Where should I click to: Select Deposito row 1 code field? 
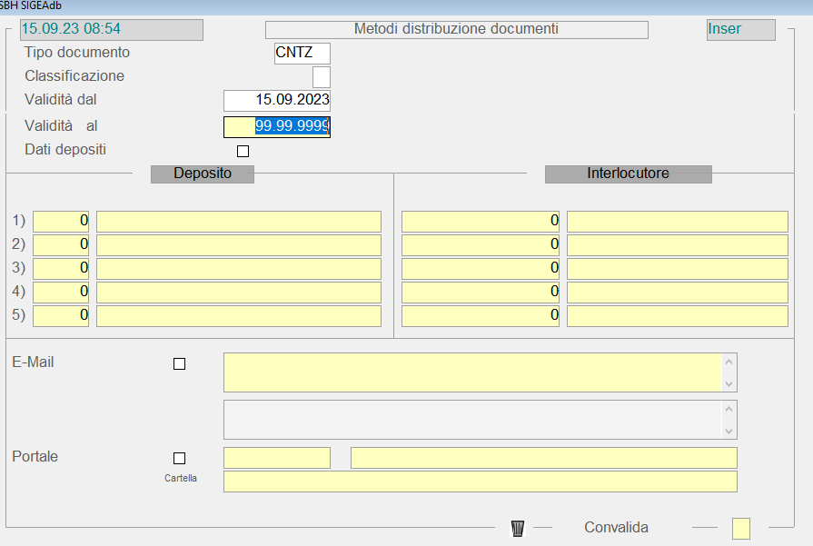pyautogui.click(x=61, y=222)
